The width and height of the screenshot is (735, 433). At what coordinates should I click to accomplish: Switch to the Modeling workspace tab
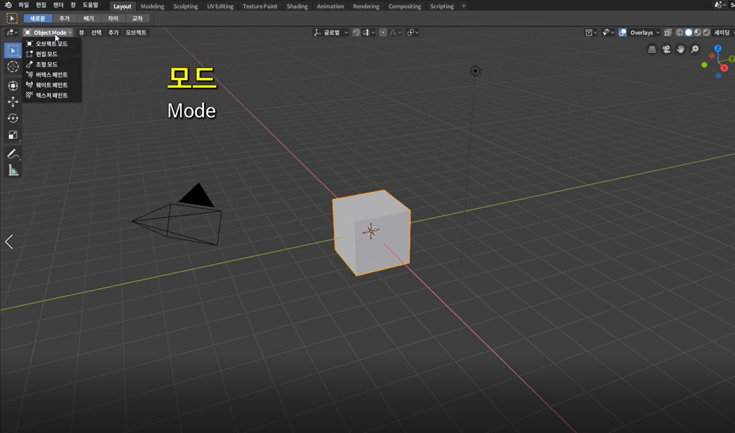[152, 6]
